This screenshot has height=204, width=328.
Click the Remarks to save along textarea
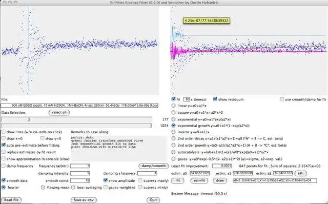[x=119, y=148]
